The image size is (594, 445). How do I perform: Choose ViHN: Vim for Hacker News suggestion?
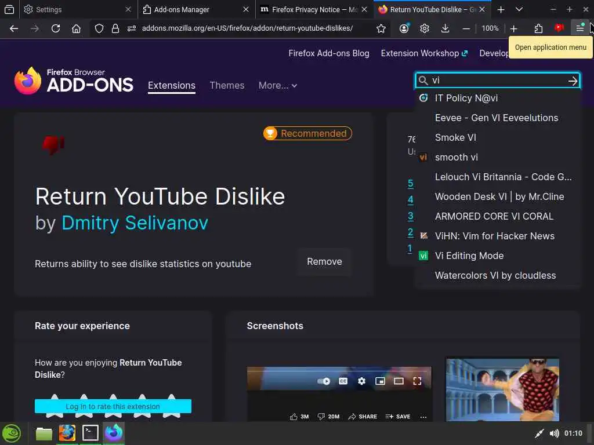tap(498, 236)
